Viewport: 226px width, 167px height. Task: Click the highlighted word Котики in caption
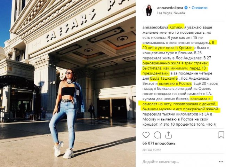(176, 27)
